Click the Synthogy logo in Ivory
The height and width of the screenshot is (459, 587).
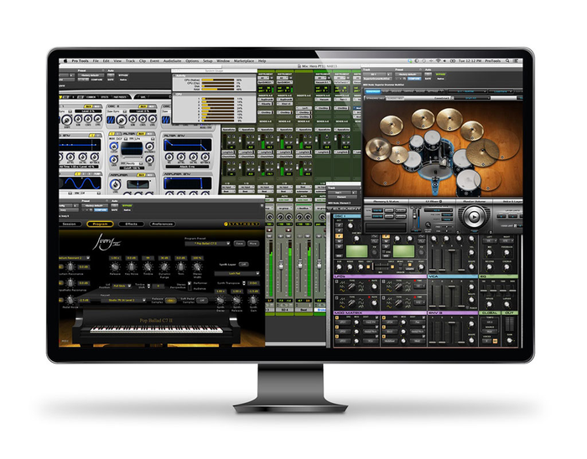(x=242, y=224)
